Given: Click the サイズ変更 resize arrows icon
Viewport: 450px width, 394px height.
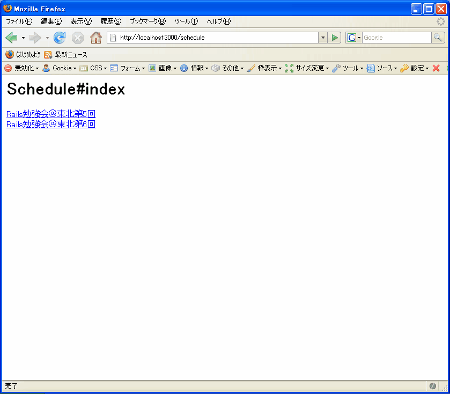Looking at the screenshot, I should pos(289,68).
